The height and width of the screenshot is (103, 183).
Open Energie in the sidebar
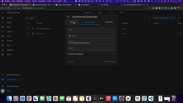point(12,22)
